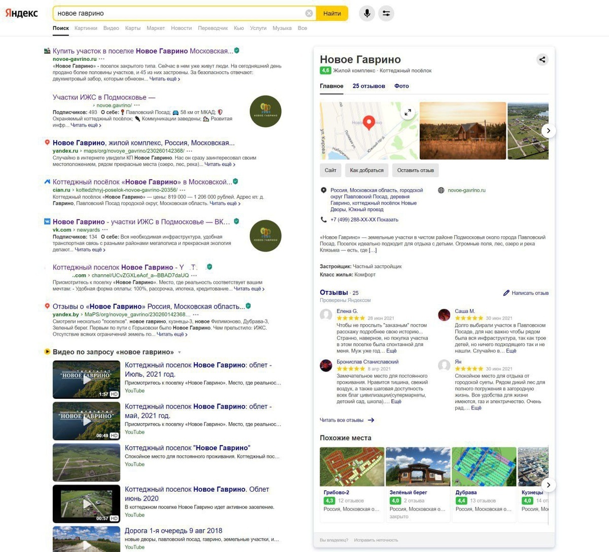Open the Переводчик tab
609x552 pixels.
point(213,28)
